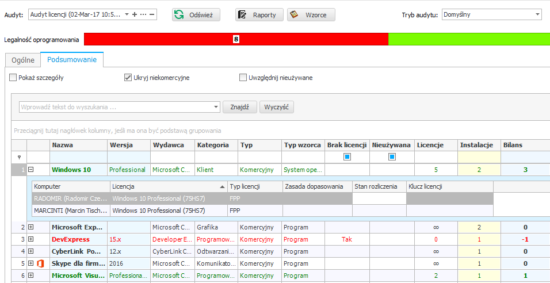Uncheck Ukryj niekomercyjne checkbox

click(x=128, y=78)
